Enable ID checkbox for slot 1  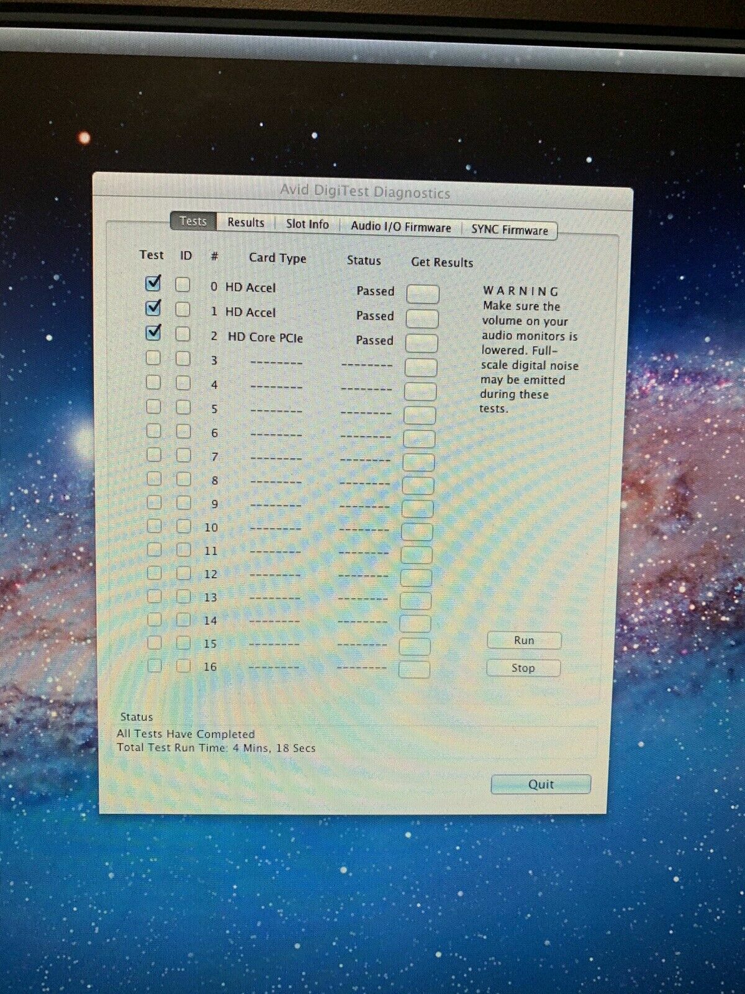183,309
